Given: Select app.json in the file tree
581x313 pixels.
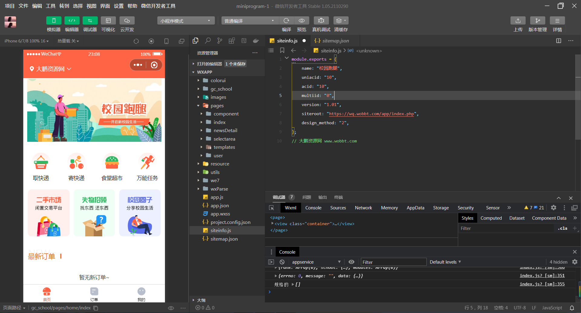Looking at the screenshot, I should coord(220,205).
